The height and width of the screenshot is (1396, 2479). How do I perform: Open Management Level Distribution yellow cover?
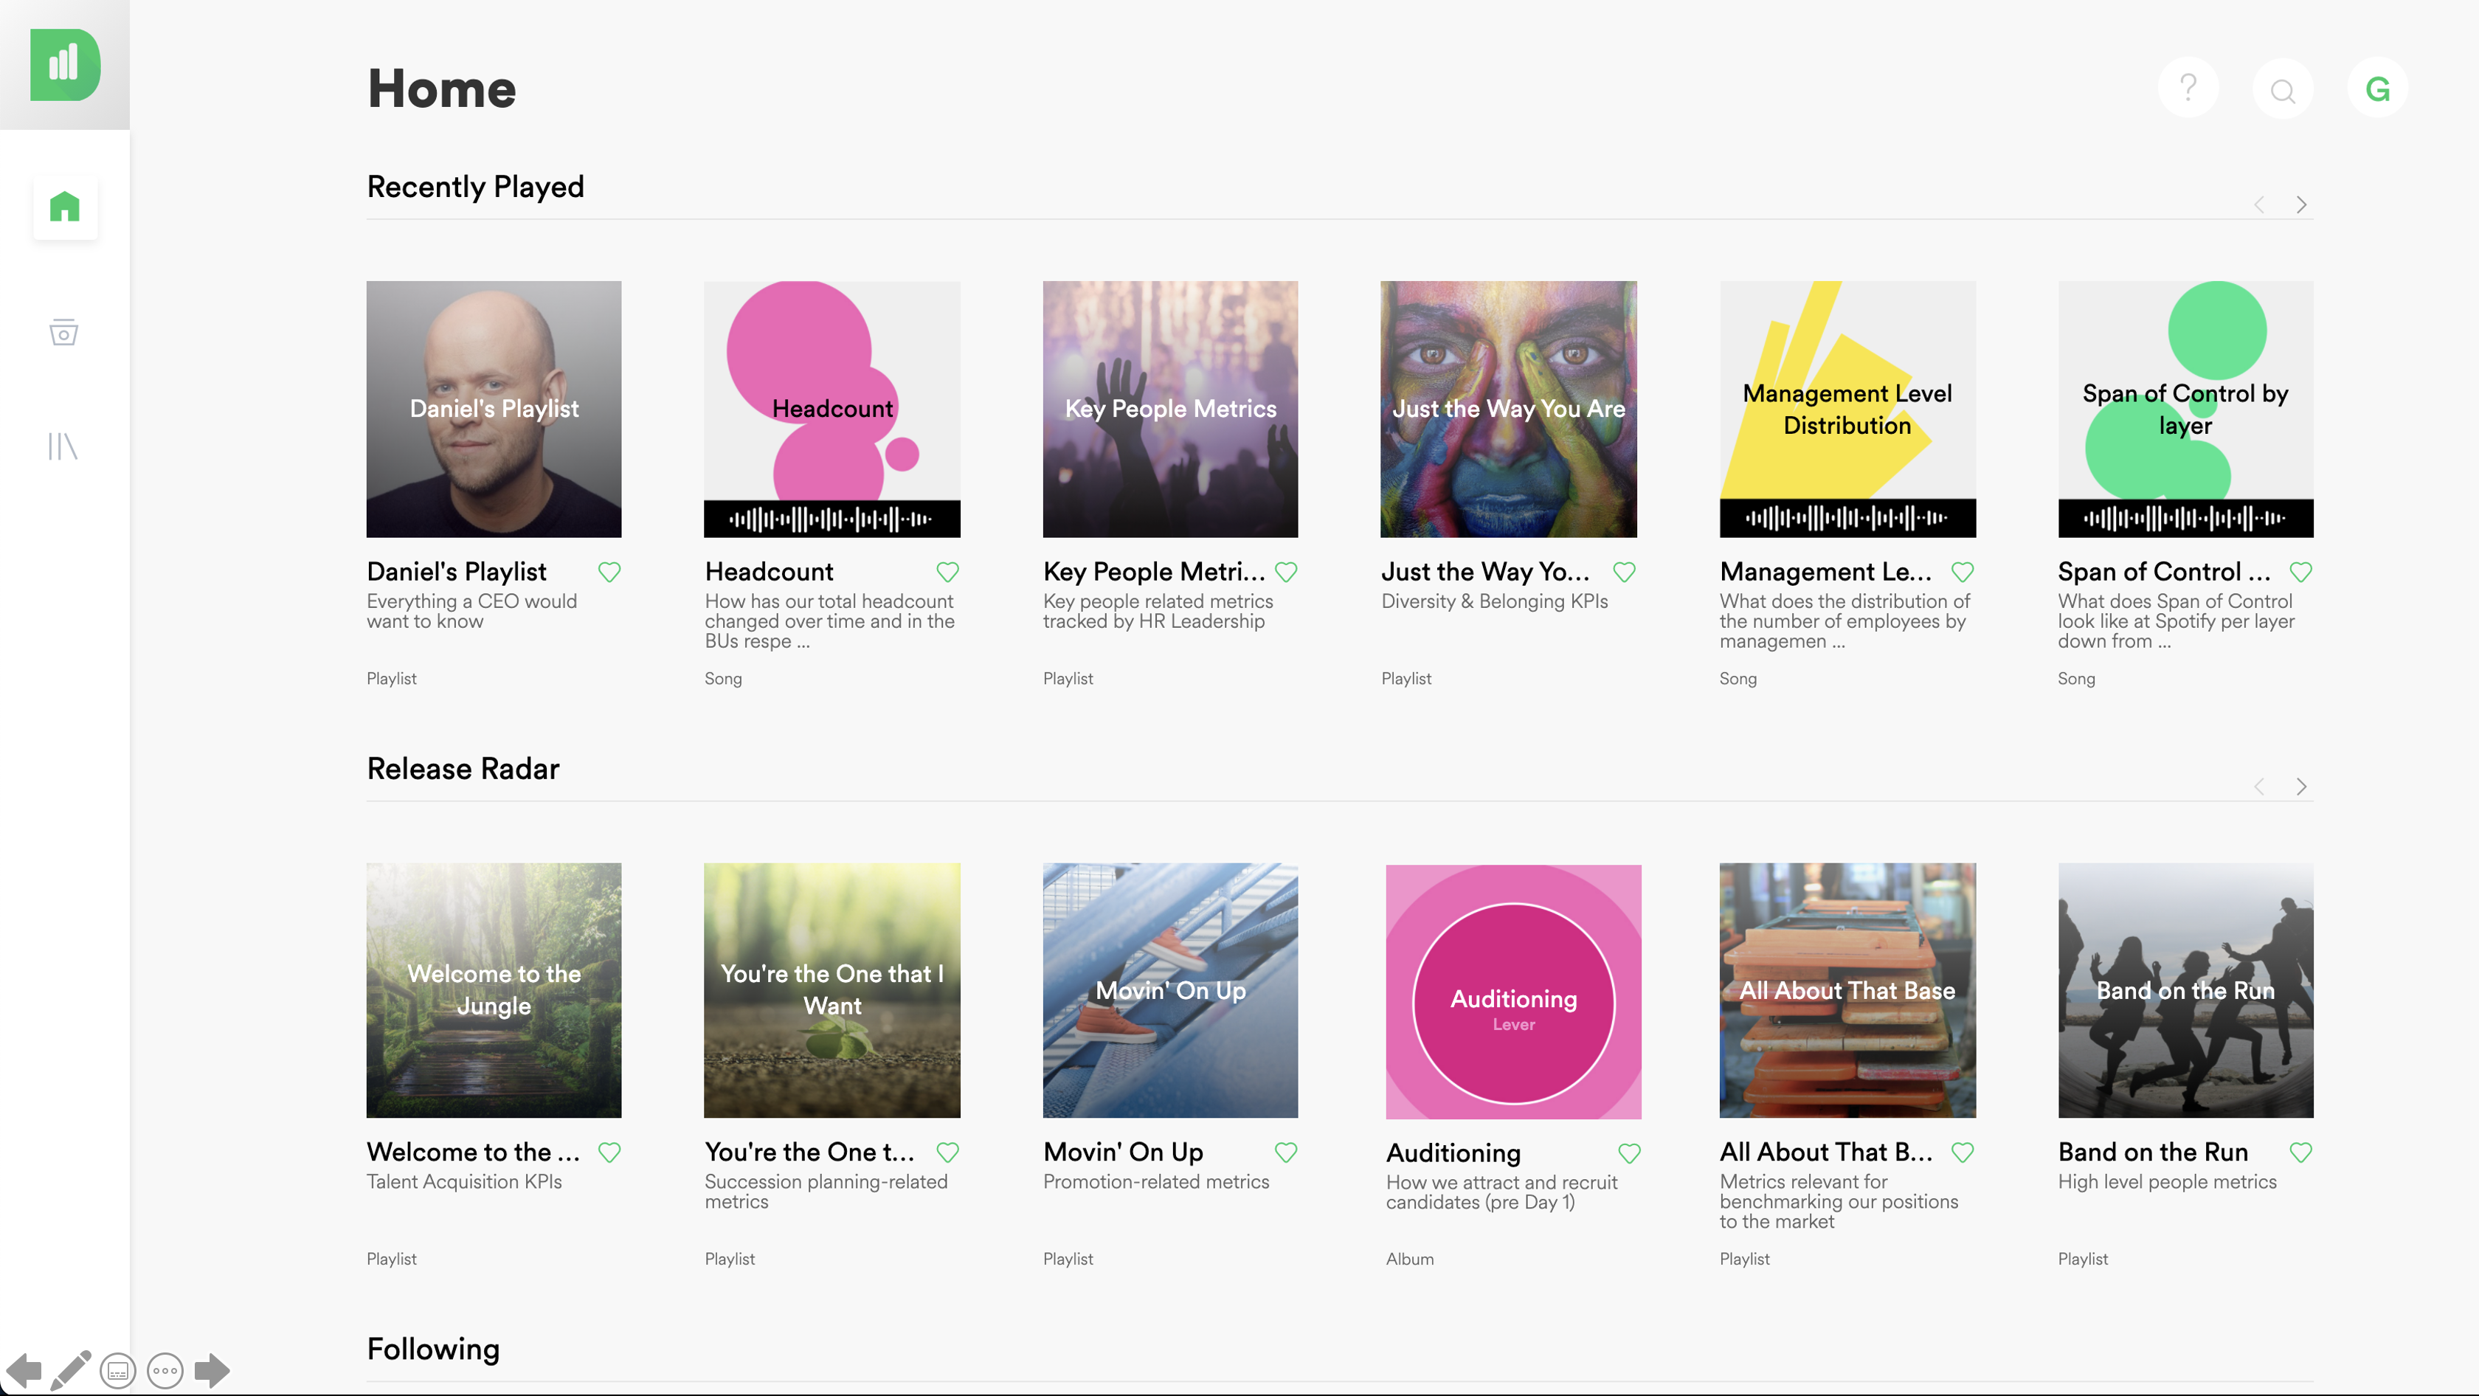coord(1847,409)
